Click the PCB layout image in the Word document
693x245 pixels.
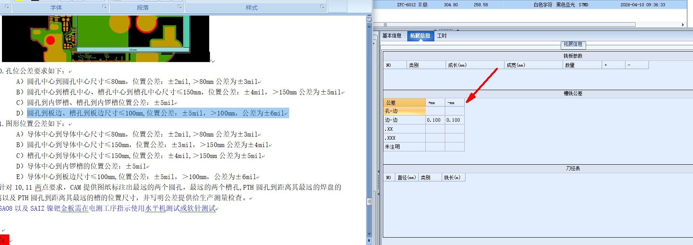[105, 39]
